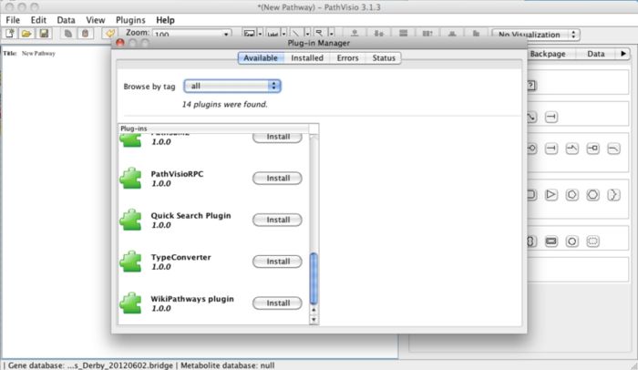Click the 'New Pathway' title text on canvas
This screenshot has height=370, width=638.
[38, 54]
